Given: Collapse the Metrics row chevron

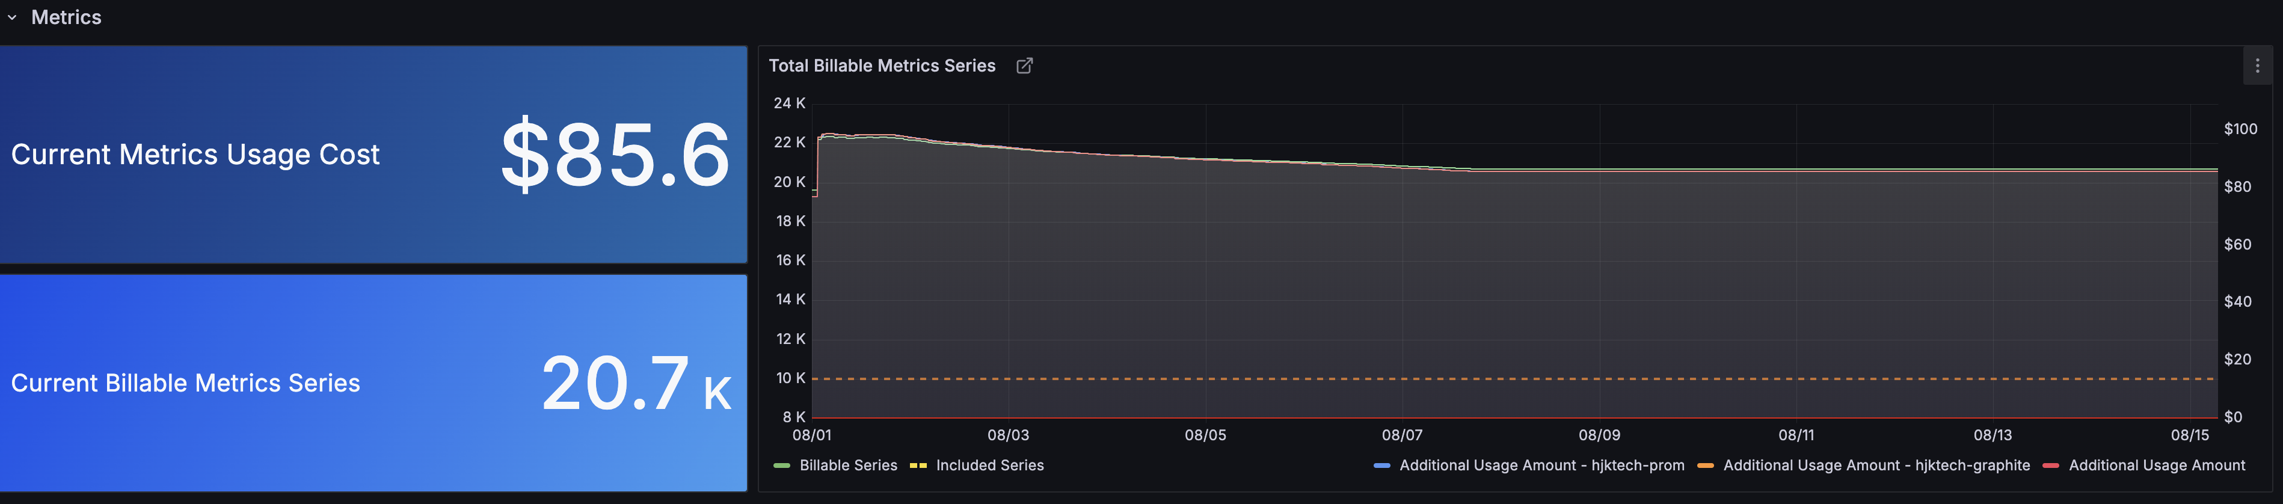Looking at the screenshot, I should coord(13,17).
